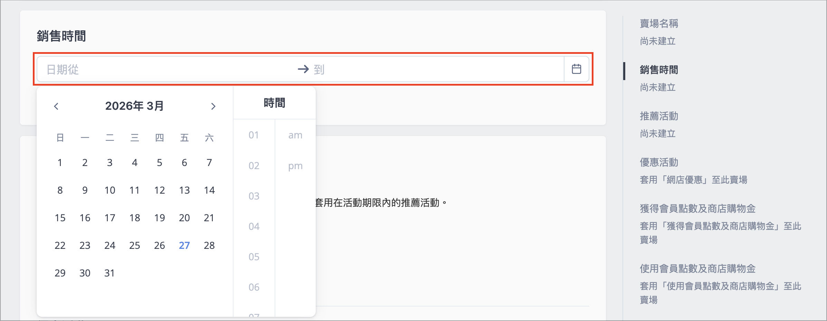
Task: Pick March 4 in the date picker
Action: (135, 163)
